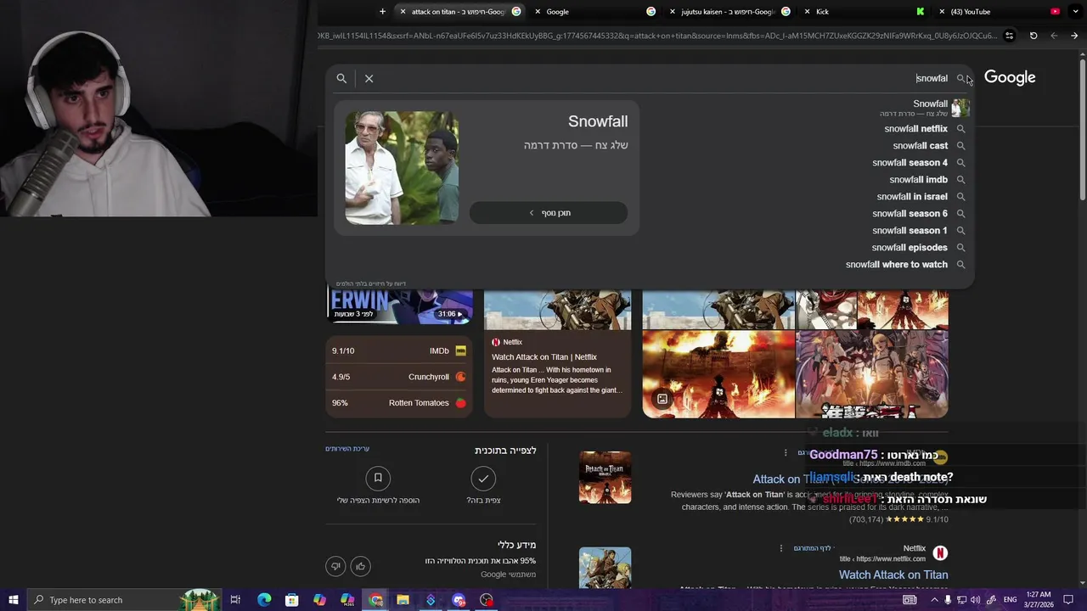Viewport: 1087px width, 611px height.
Task: Choose the 'snowfall season 1' suggestion
Action: 910,231
